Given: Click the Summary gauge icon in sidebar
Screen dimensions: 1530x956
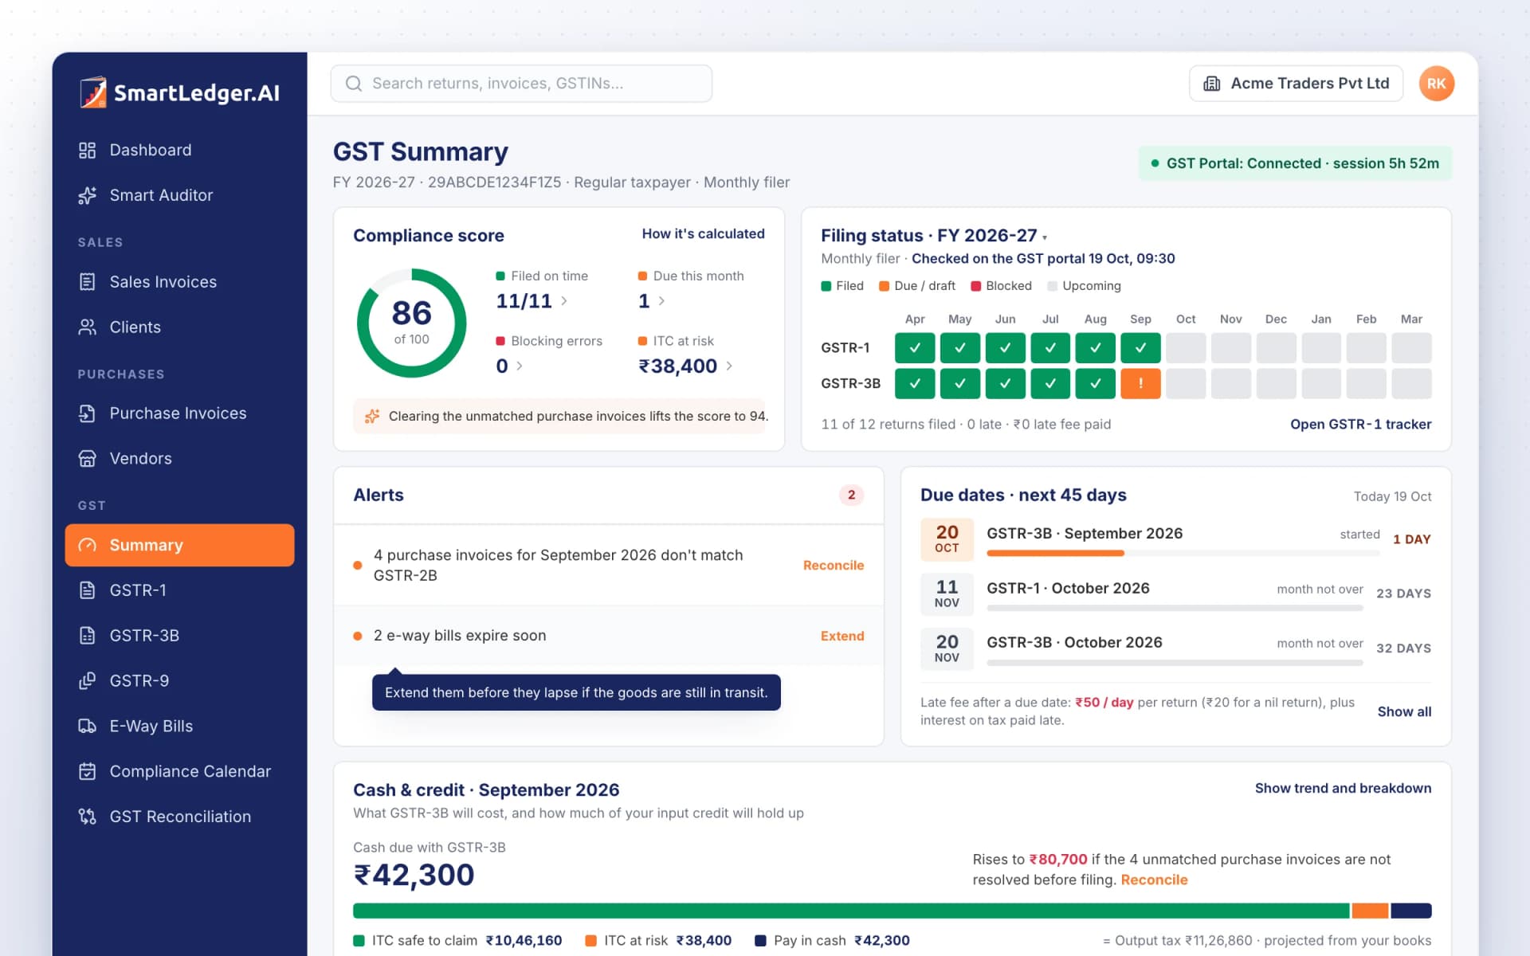Looking at the screenshot, I should (x=88, y=545).
